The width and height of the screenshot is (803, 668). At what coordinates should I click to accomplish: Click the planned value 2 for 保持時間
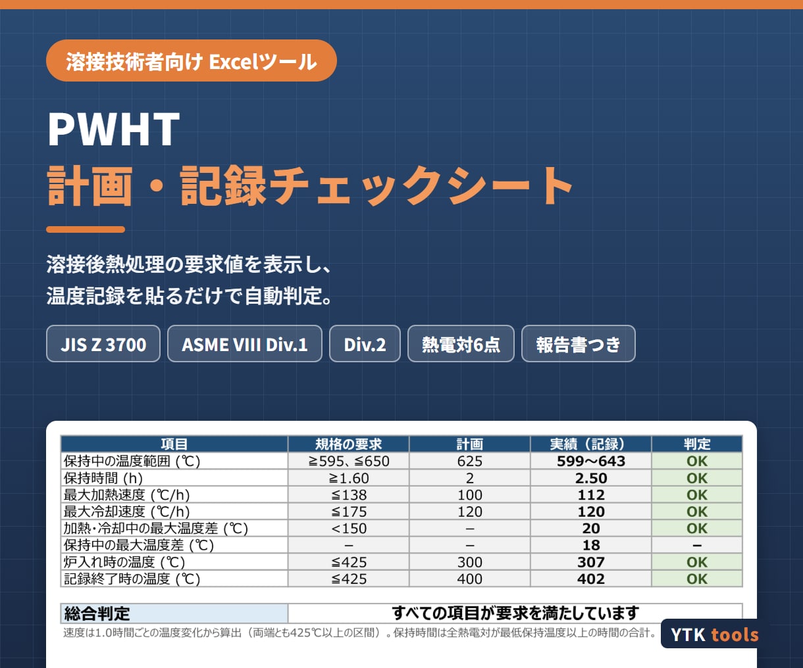pos(470,478)
